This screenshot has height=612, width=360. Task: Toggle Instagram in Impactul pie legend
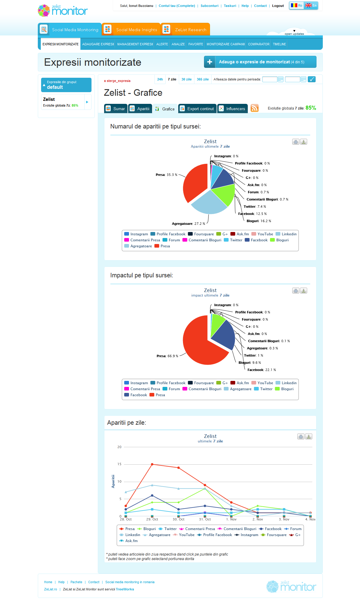(136, 383)
